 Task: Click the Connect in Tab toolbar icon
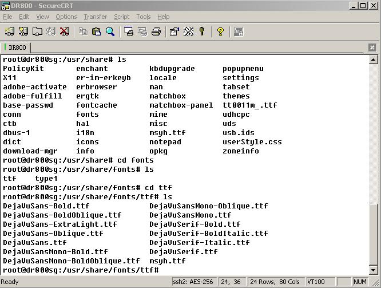(37, 31)
